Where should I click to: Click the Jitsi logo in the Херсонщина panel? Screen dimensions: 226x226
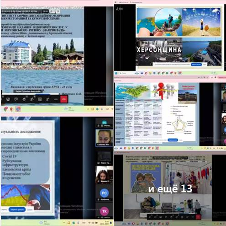pyautogui.click(x=120, y=9)
